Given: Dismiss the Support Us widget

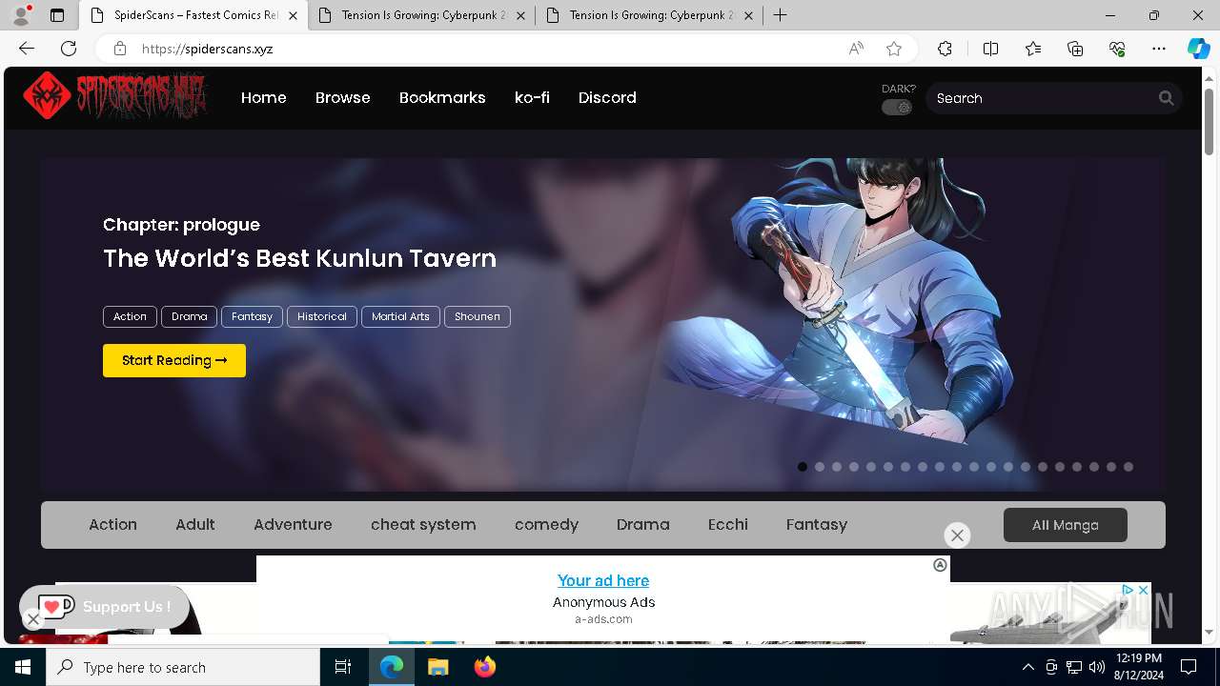Looking at the screenshot, I should pyautogui.click(x=33, y=619).
